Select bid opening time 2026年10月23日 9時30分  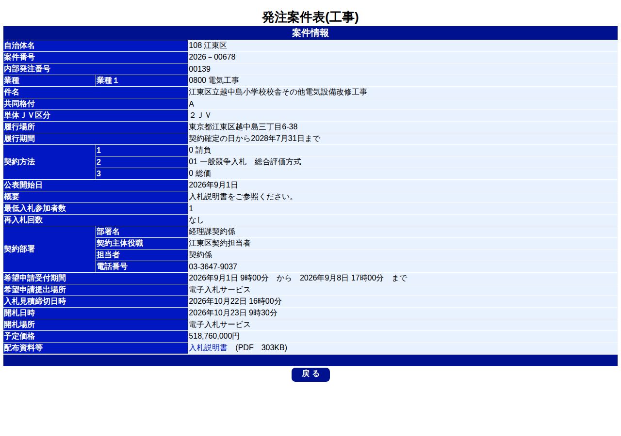point(233,313)
